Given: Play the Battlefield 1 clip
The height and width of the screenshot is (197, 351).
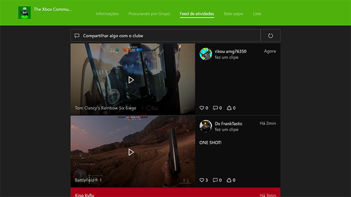Looking at the screenshot, I should click(131, 152).
